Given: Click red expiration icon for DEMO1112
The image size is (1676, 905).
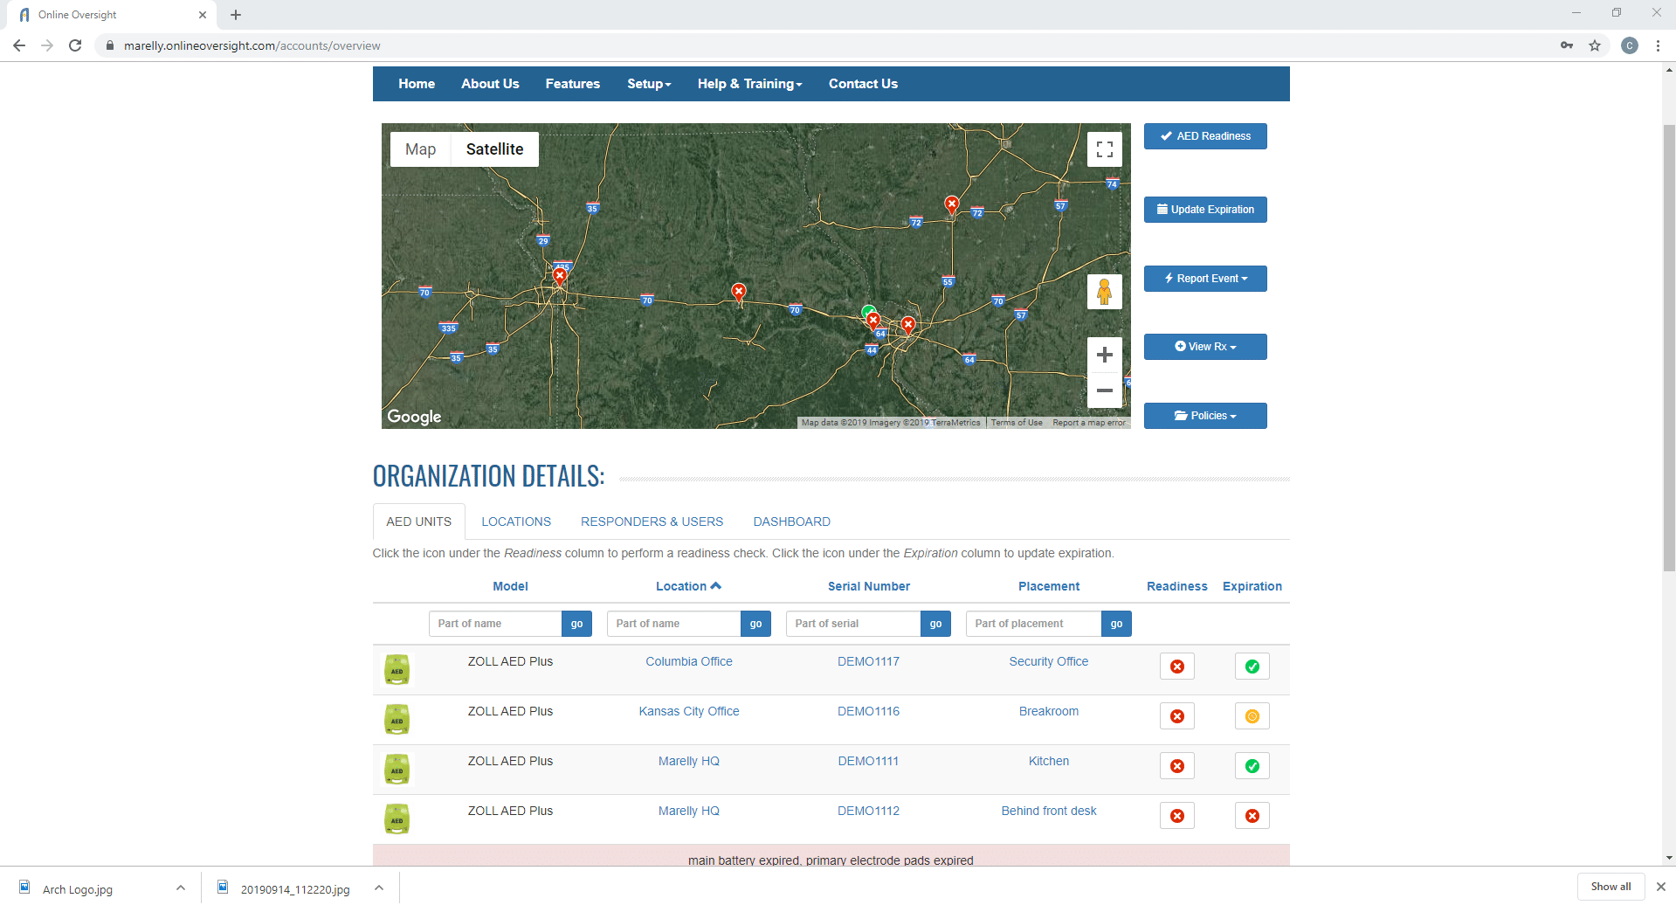Looking at the screenshot, I should [1252, 816].
